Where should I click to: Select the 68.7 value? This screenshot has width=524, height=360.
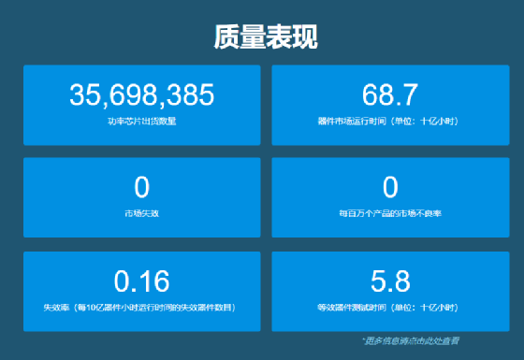pyautogui.click(x=390, y=94)
